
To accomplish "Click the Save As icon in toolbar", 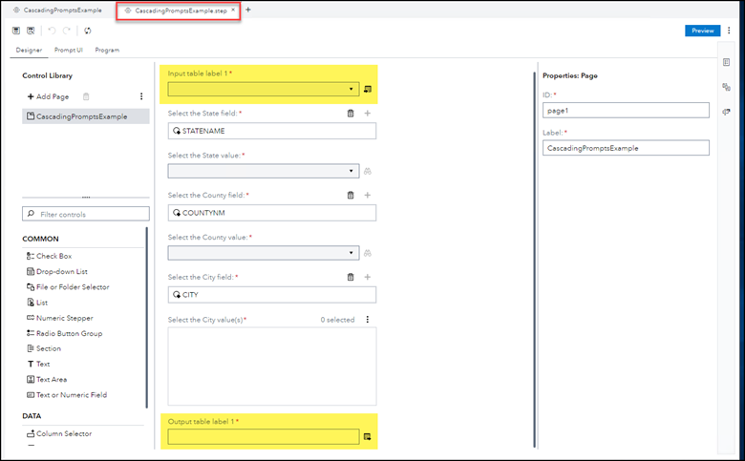I will pos(31,31).
